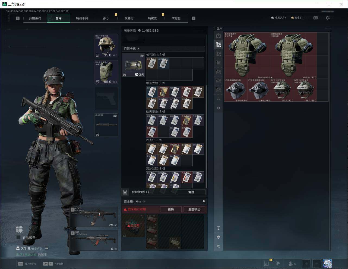This screenshot has width=348, height=269.
Task: Select the equipped DICH helmet slot
Action: click(x=106, y=46)
